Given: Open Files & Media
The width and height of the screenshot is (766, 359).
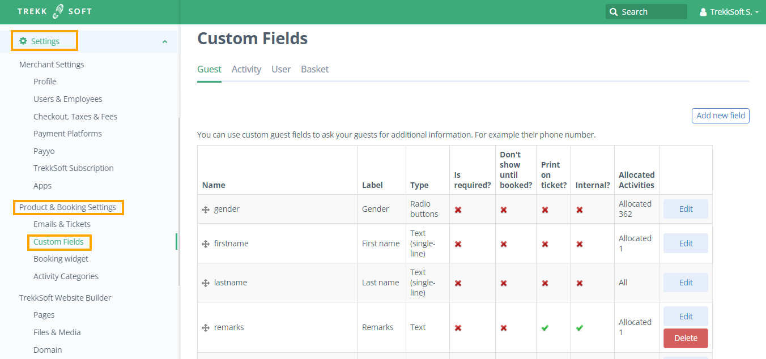Looking at the screenshot, I should (57, 332).
